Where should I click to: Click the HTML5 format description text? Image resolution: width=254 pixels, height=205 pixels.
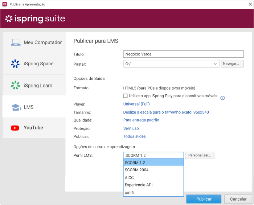click(x=159, y=88)
